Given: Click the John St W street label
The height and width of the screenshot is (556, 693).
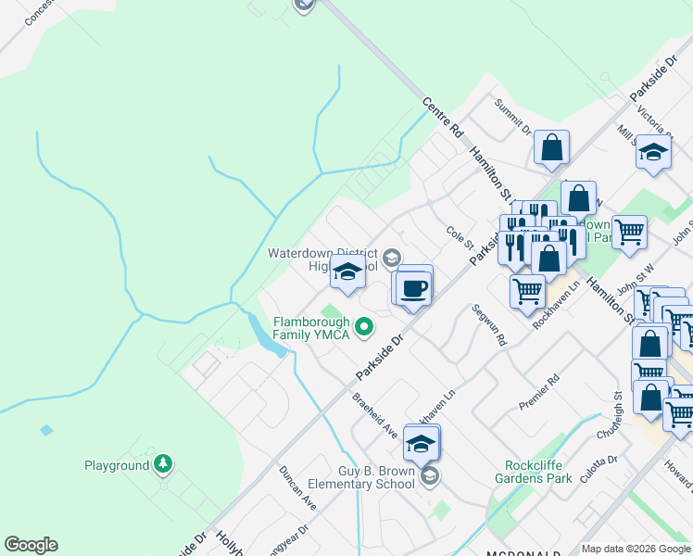Looking at the screenshot, I should pyautogui.click(x=636, y=280).
